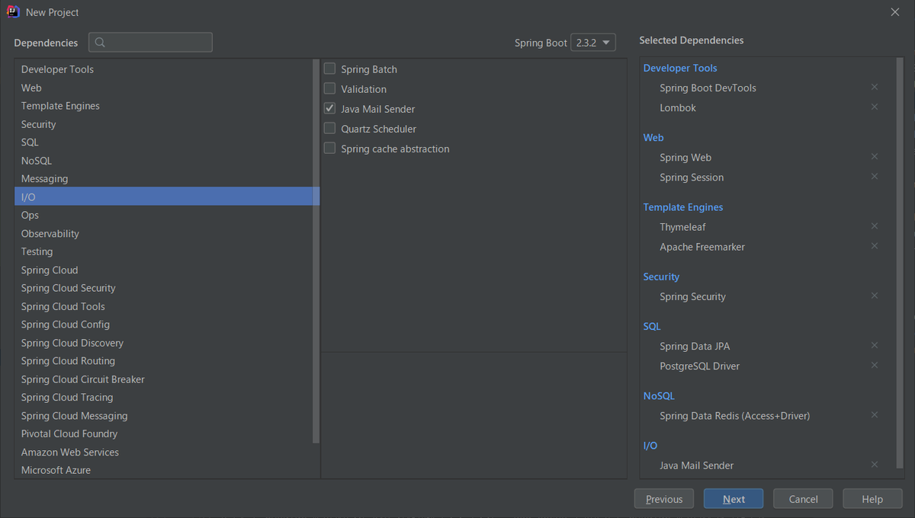Screen dimensions: 915x518
Task: Select Spring Cloud Messaging category
Action: (x=163, y=415)
